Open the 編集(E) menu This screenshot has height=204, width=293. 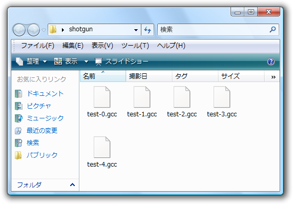73,46
